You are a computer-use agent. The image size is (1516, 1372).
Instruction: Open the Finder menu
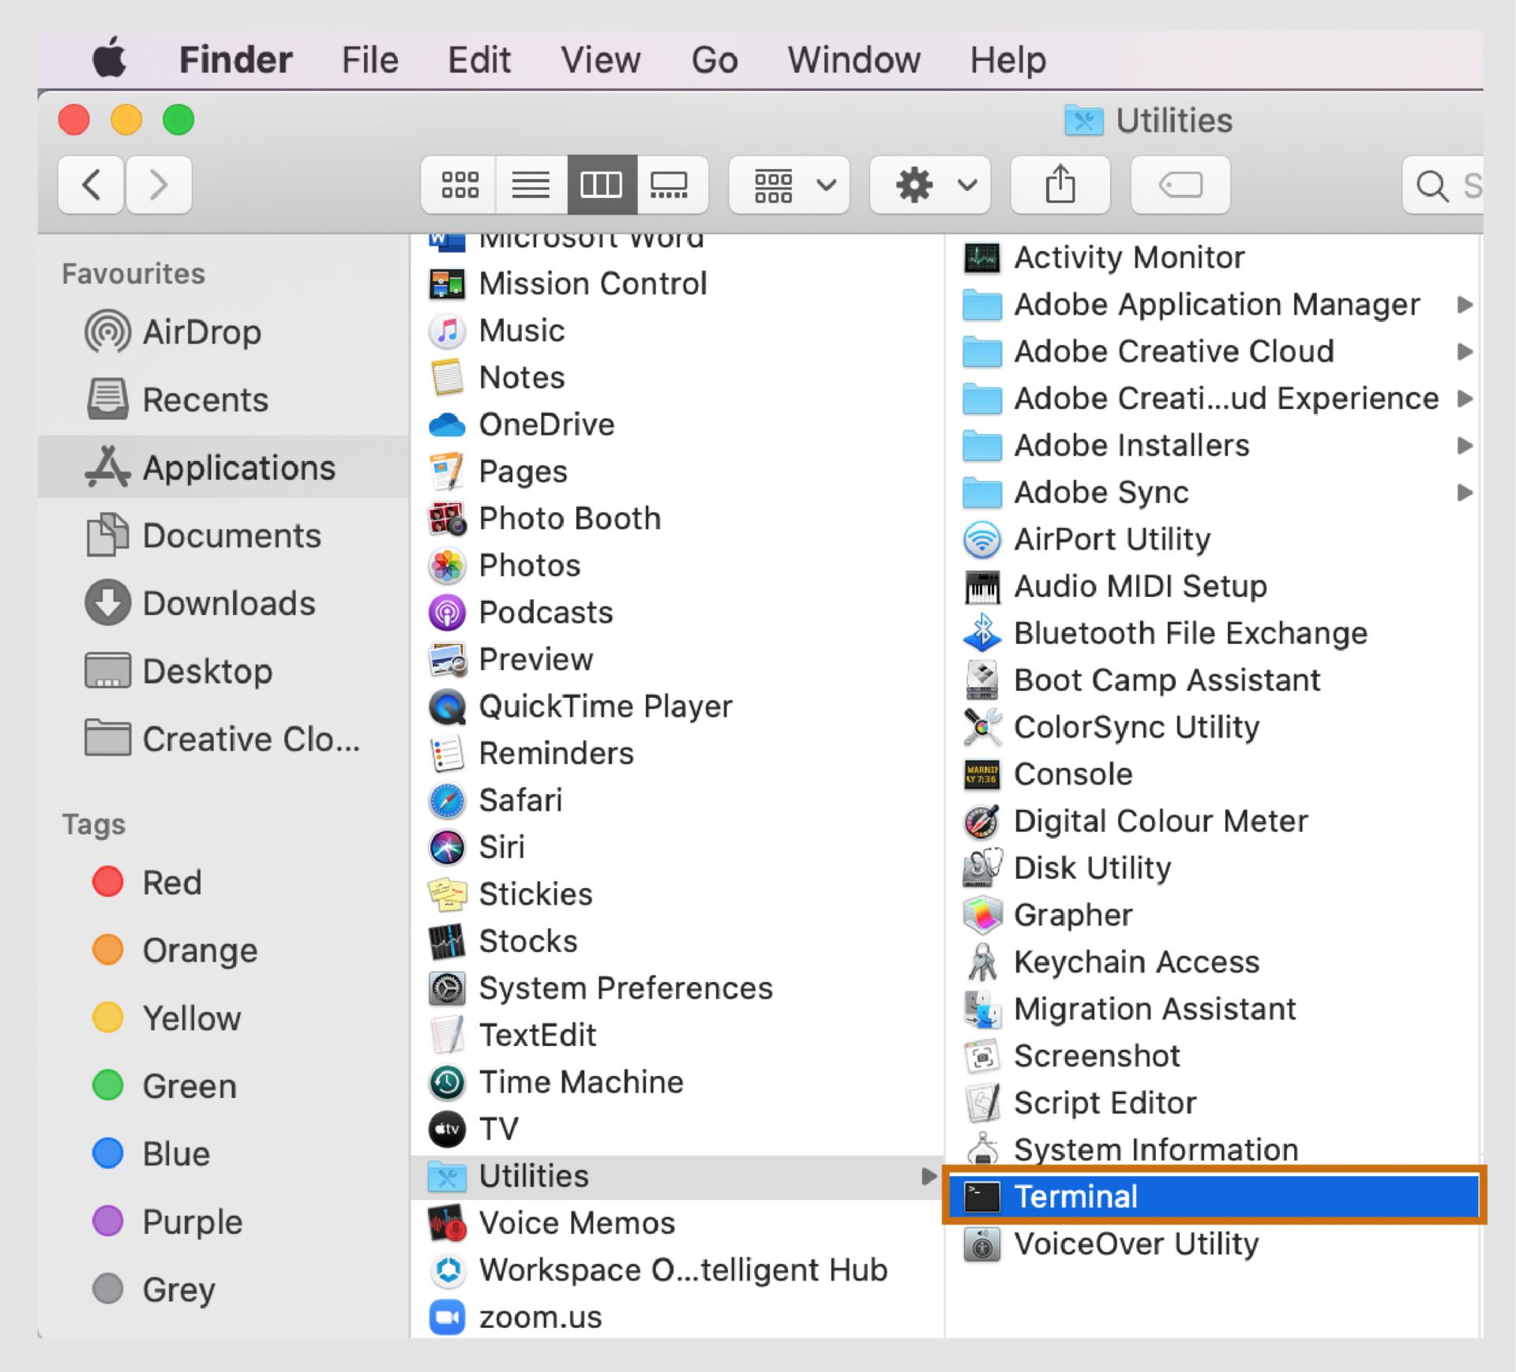[x=235, y=60]
